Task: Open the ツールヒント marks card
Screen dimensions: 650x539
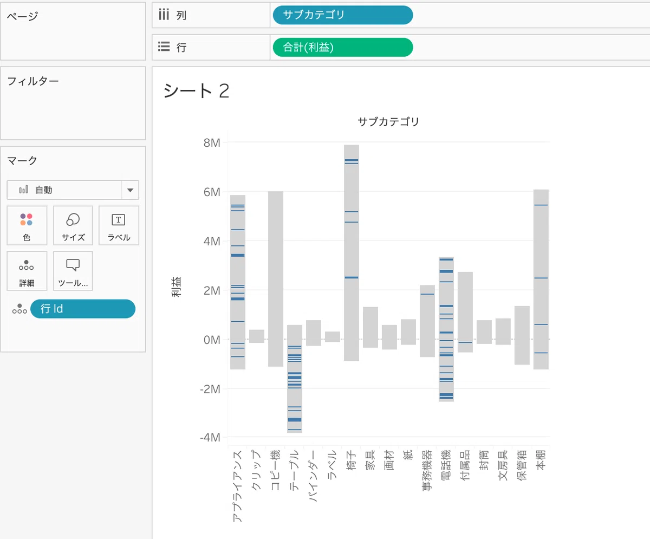Action: click(73, 271)
